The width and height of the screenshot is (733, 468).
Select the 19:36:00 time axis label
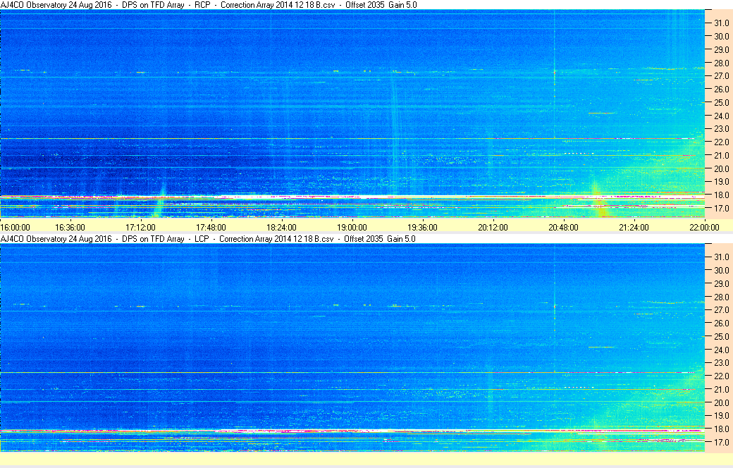click(422, 227)
